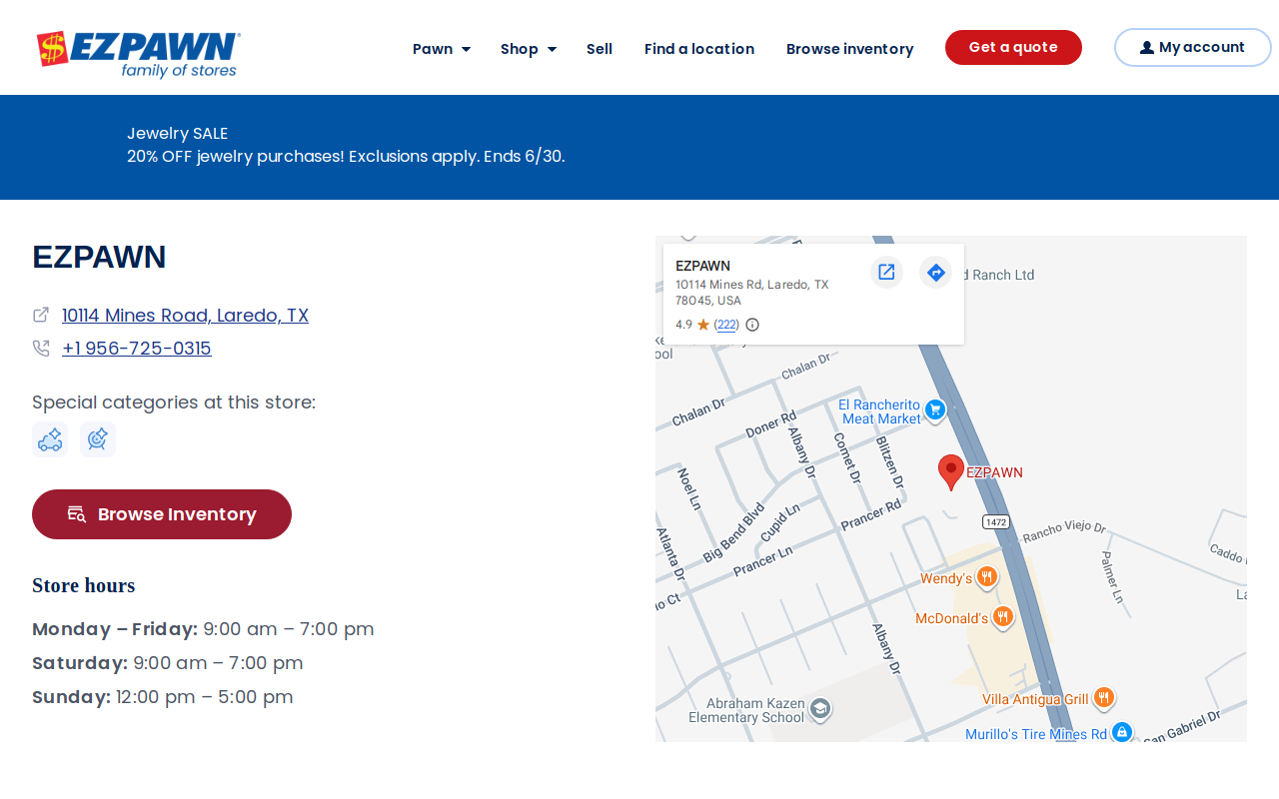Open My account button
The width and height of the screenshot is (1279, 799).
pos(1193,47)
